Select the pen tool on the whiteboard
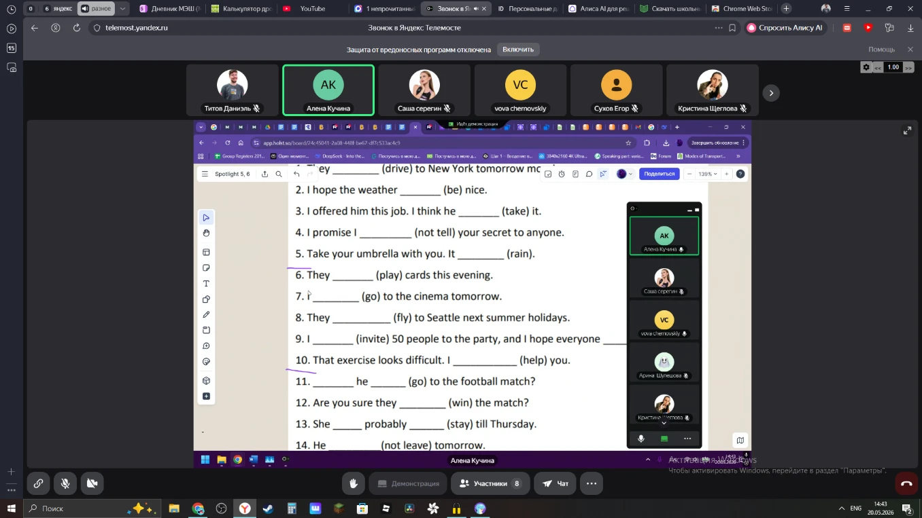The image size is (922, 518). point(206,315)
